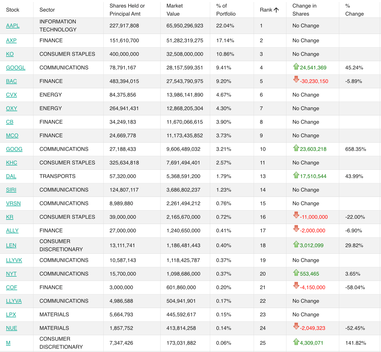Open the GOOG stock link
The width and height of the screenshot is (381, 352).
pos(14,149)
